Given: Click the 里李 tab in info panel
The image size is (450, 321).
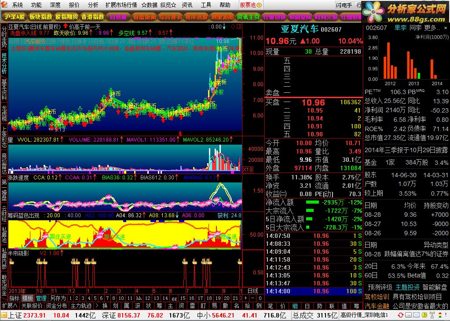Looking at the screenshot, I should (400, 28).
